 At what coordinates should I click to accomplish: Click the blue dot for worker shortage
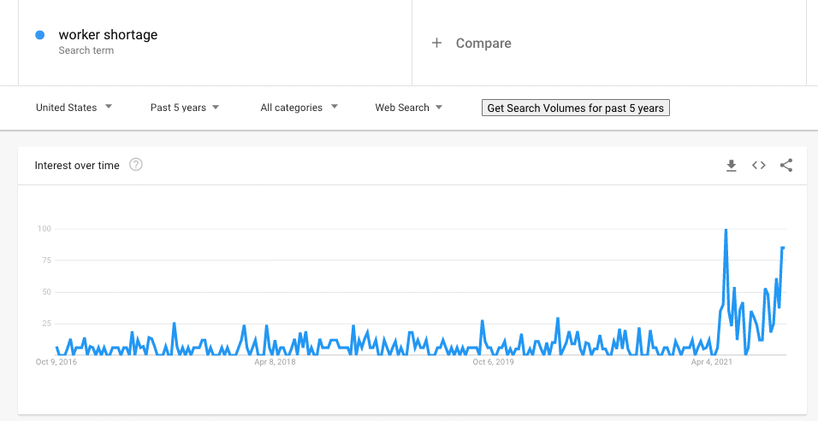click(x=39, y=35)
